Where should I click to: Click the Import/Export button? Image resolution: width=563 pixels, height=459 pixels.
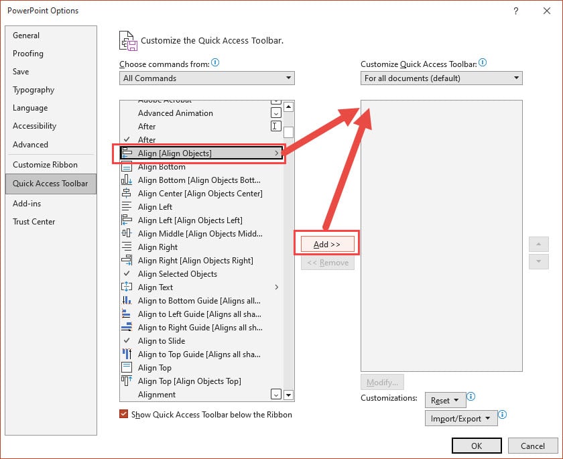click(x=460, y=417)
